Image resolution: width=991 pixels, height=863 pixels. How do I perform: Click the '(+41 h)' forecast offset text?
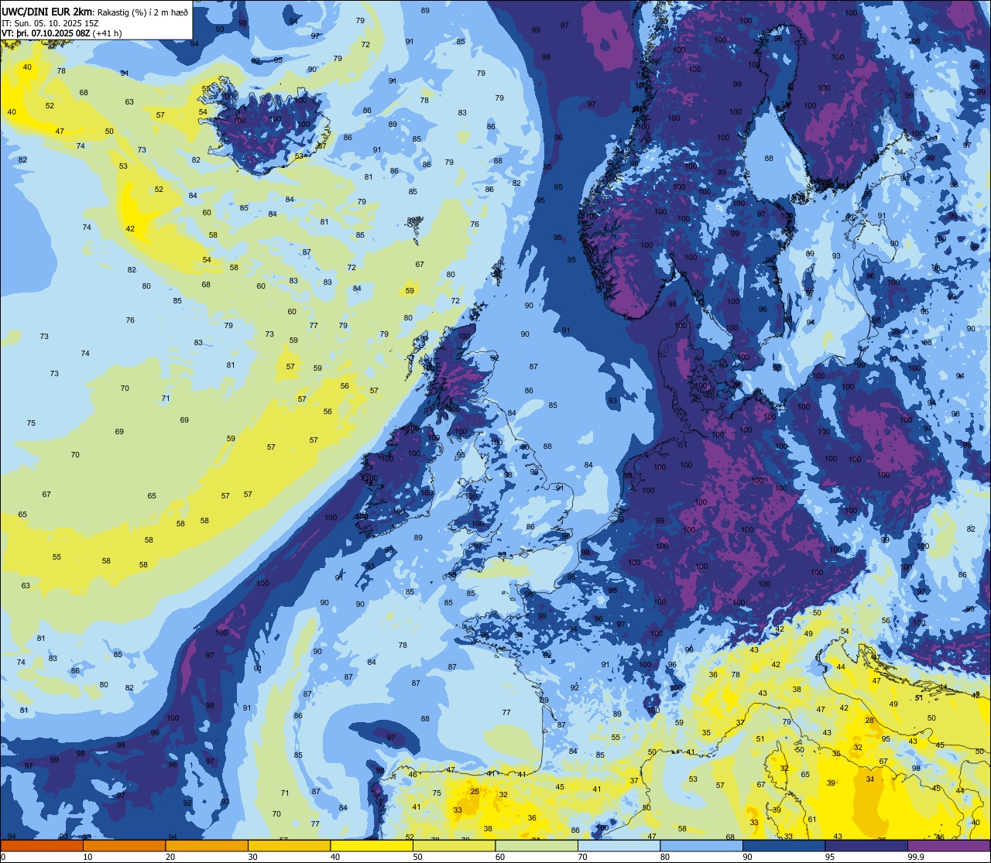tap(107, 33)
